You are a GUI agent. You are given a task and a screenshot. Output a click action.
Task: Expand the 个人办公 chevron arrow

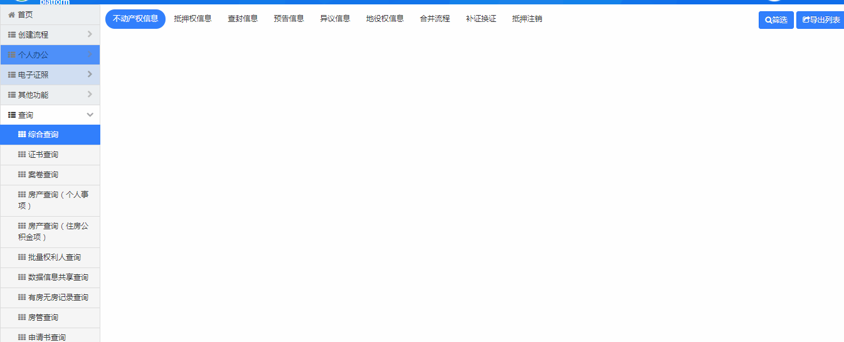pos(90,54)
